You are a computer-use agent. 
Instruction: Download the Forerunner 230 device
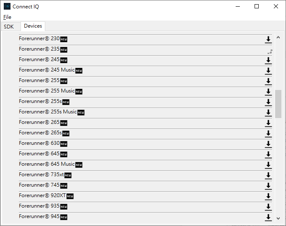coord(268,39)
